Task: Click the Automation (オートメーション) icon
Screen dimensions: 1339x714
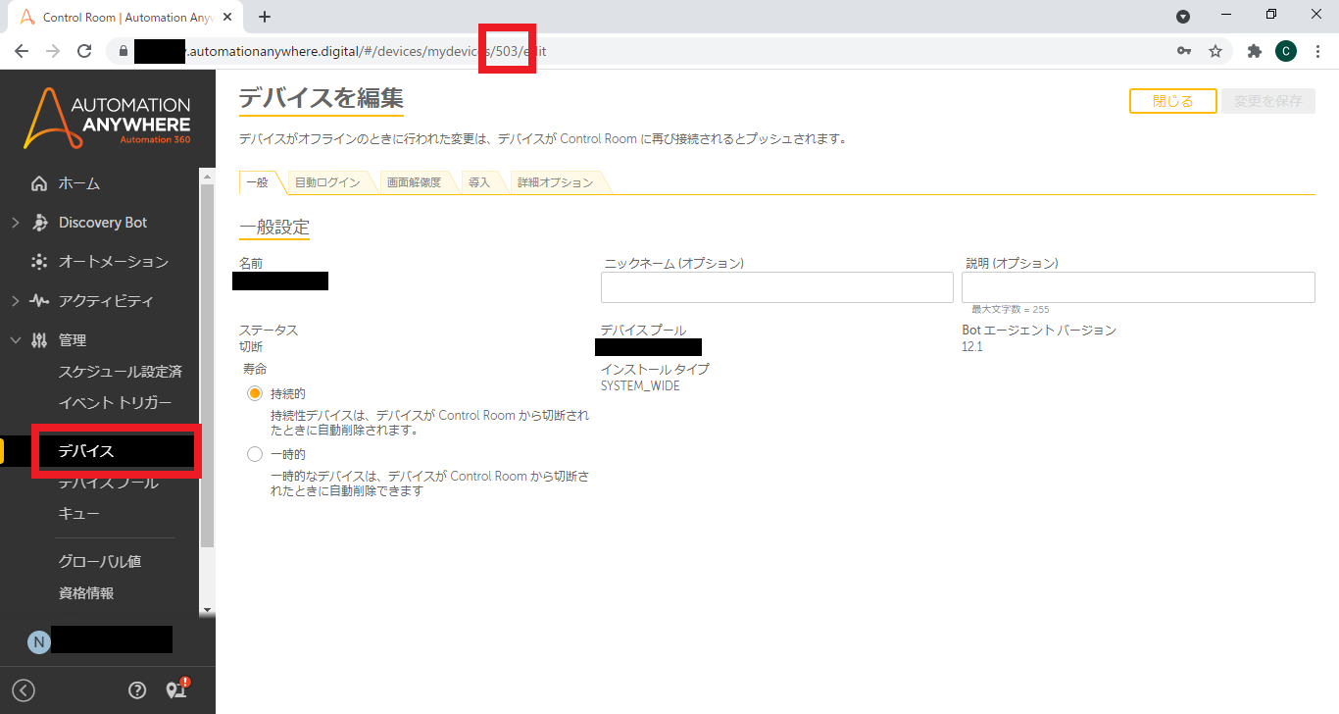Action: click(39, 262)
